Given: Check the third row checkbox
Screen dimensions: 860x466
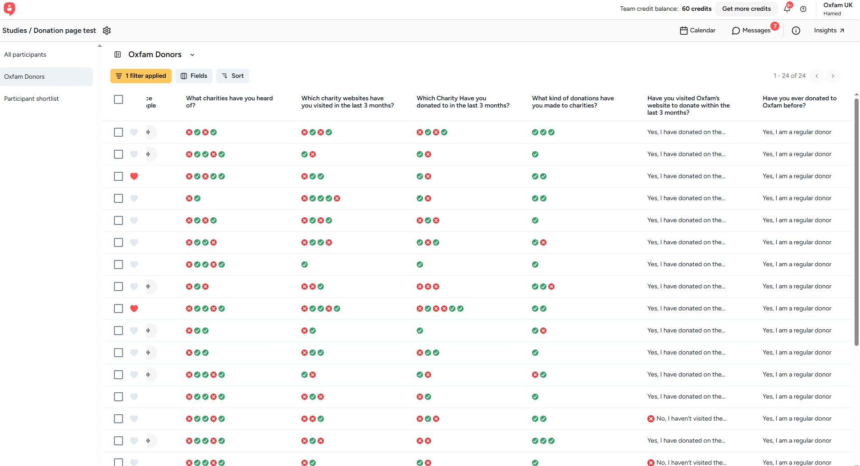Looking at the screenshot, I should [118, 176].
